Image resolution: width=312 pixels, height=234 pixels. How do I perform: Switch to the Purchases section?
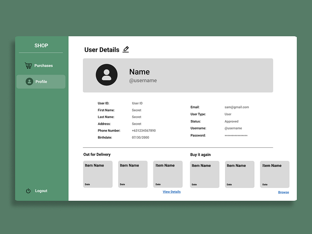(43, 65)
